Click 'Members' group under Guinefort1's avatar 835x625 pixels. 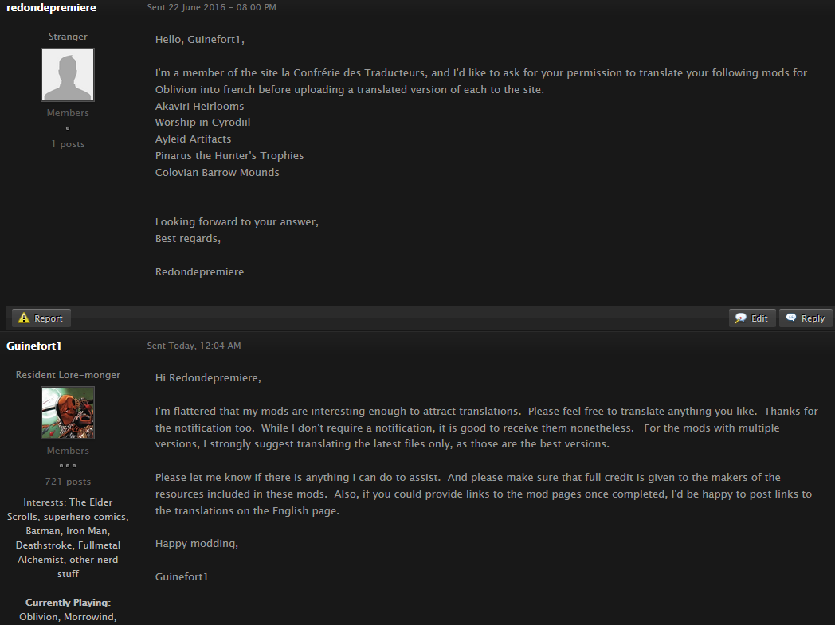tap(68, 451)
